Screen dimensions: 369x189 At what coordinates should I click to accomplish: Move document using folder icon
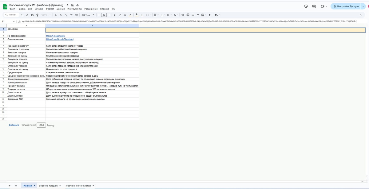tap(73, 5)
